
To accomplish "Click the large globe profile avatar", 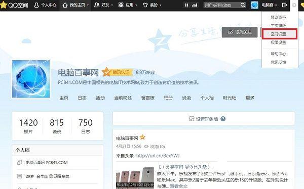I will pyautogui.click(x=31, y=79).
